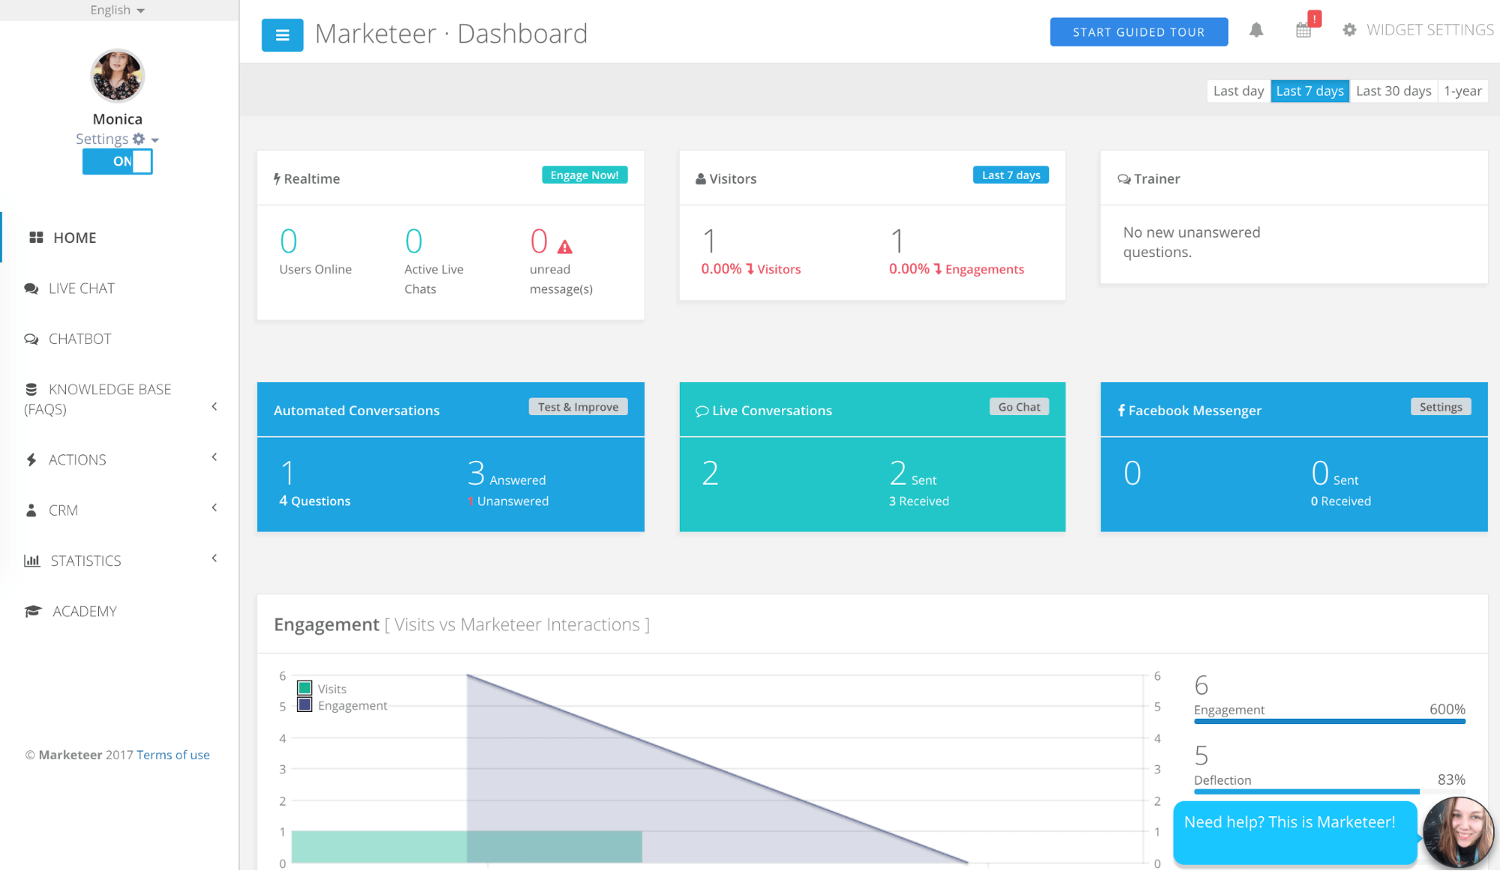Click the 0.00% Engagements stat
Image resolution: width=1500 pixels, height=871 pixels.
(x=956, y=269)
